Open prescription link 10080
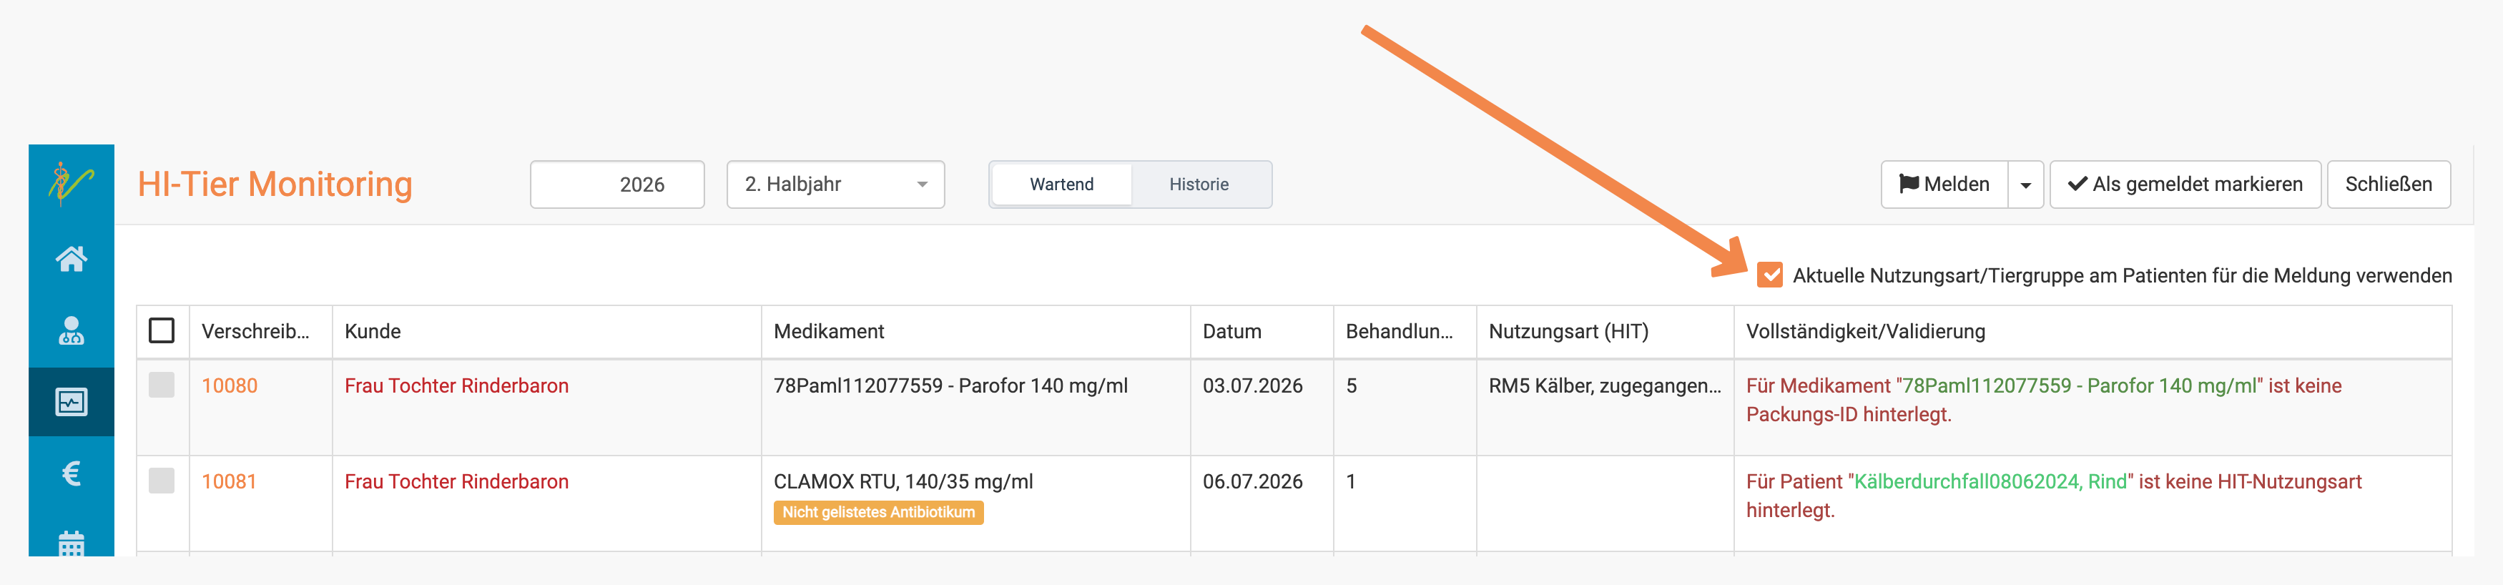 pos(230,385)
